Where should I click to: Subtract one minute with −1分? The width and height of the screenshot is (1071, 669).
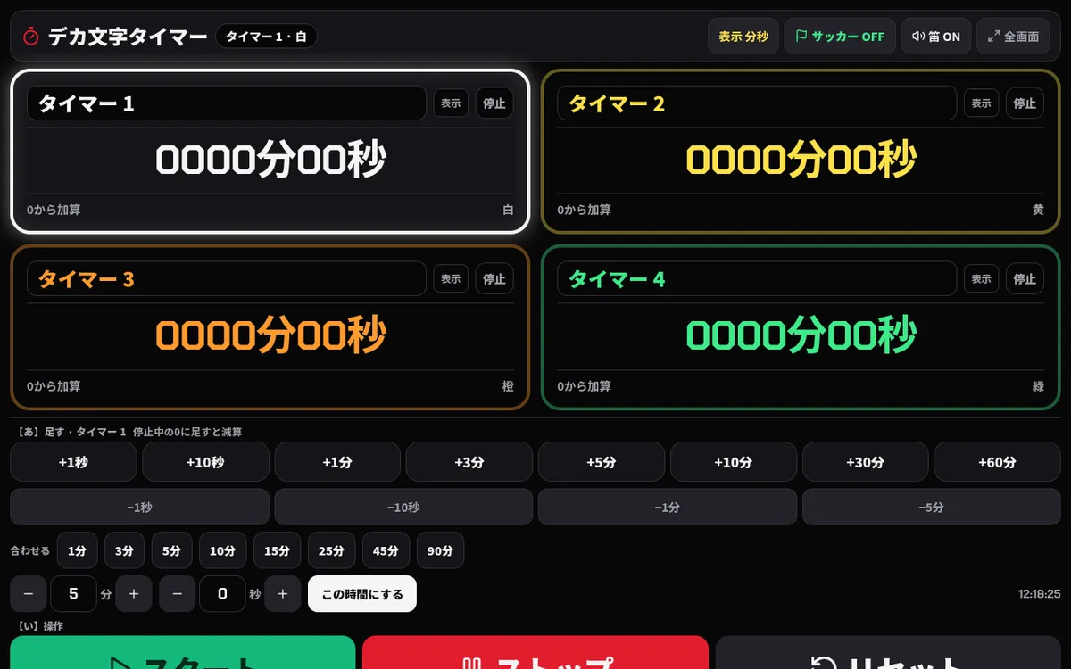[668, 507]
